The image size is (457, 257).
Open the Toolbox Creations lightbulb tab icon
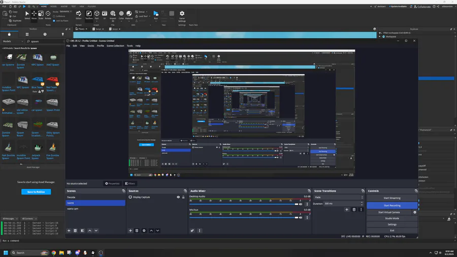tap(62, 34)
